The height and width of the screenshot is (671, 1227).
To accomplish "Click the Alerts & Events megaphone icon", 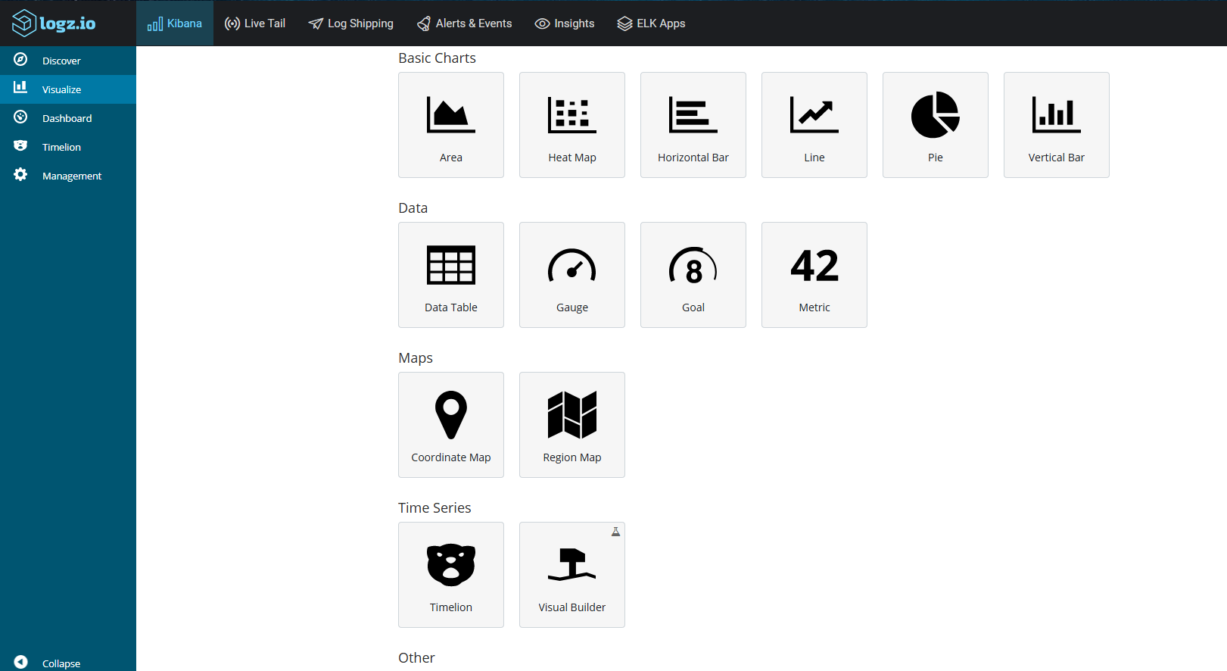I will point(424,24).
